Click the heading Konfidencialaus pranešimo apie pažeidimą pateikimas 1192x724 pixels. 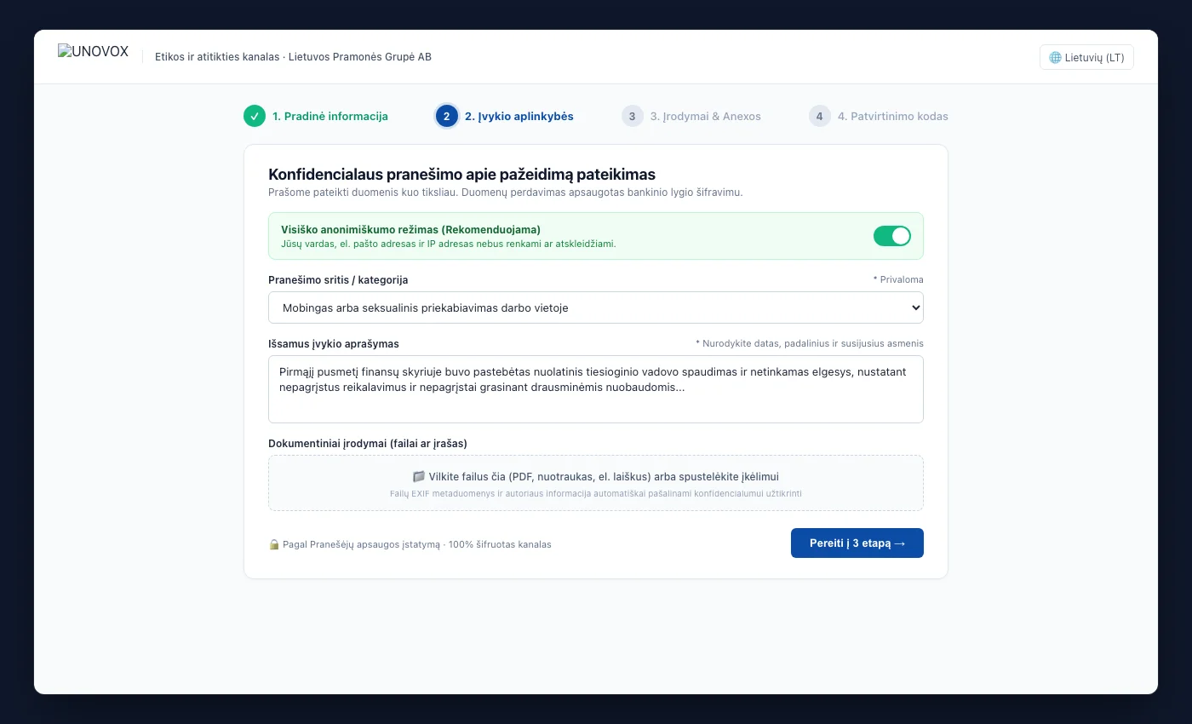(x=461, y=175)
